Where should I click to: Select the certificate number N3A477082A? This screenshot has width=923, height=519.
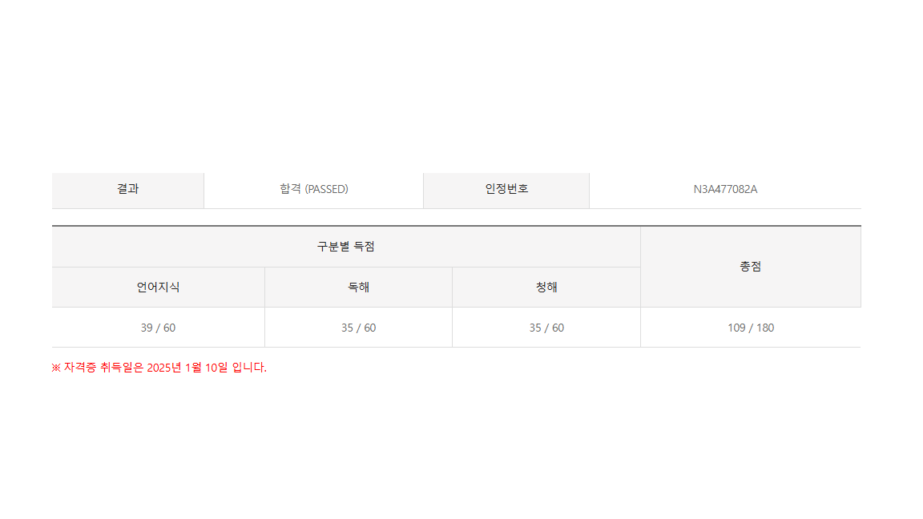click(725, 190)
